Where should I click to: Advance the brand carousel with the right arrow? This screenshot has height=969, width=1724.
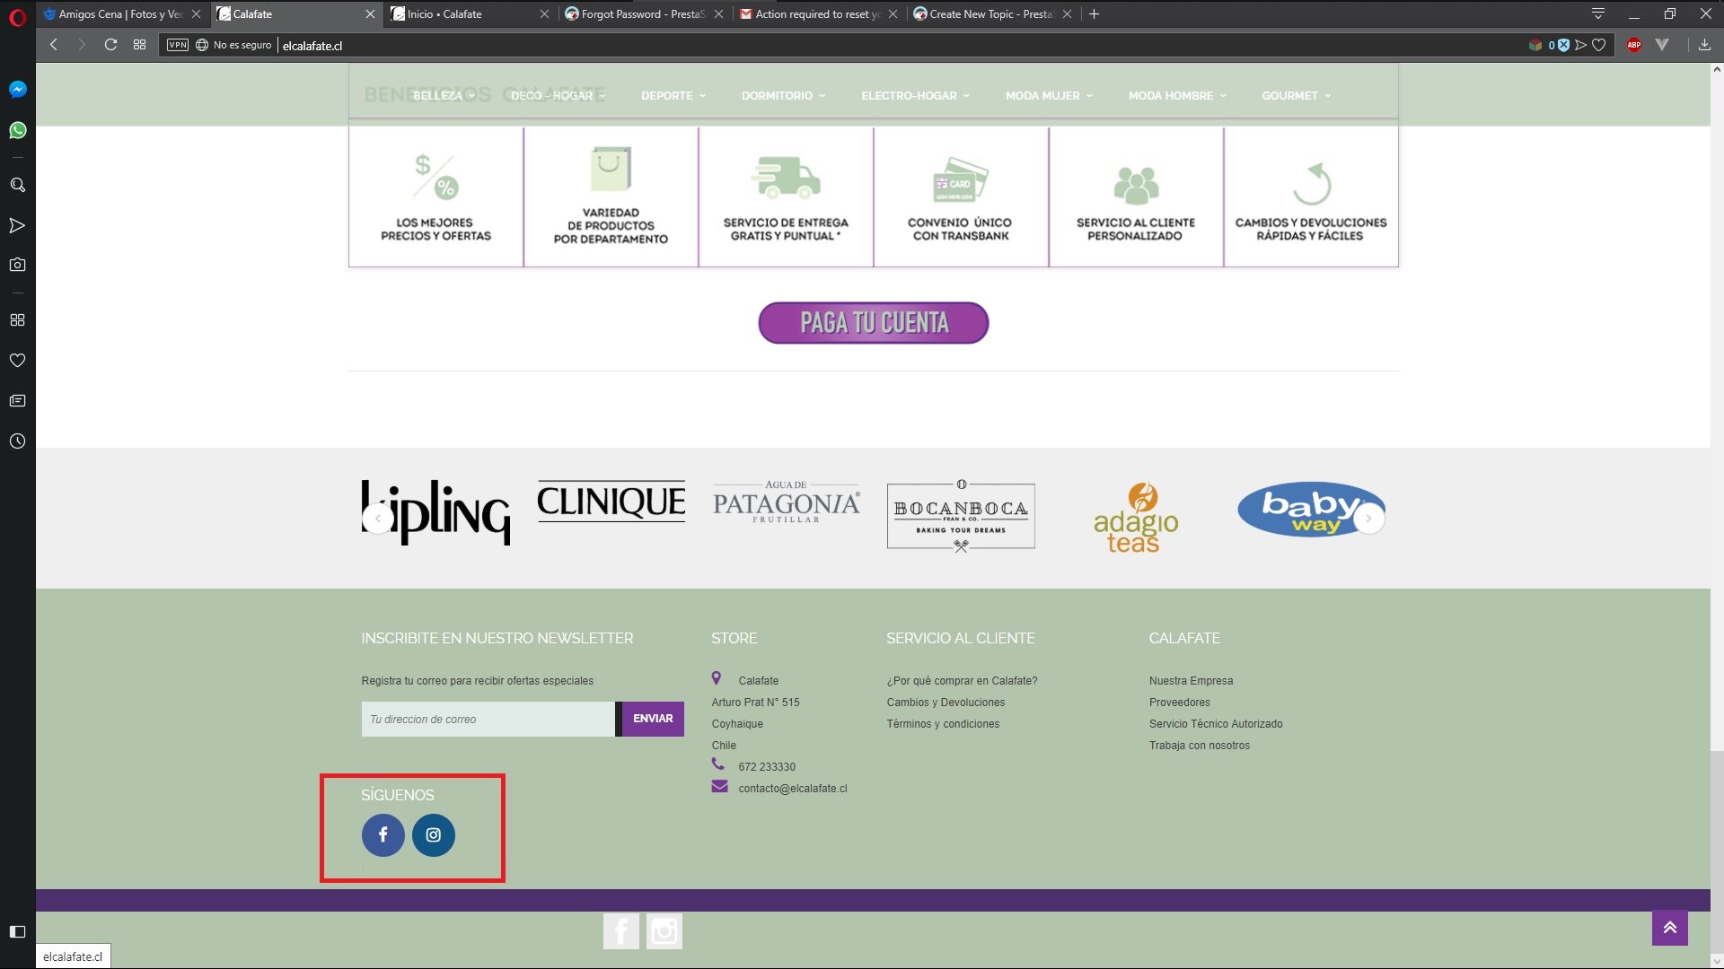1368,518
